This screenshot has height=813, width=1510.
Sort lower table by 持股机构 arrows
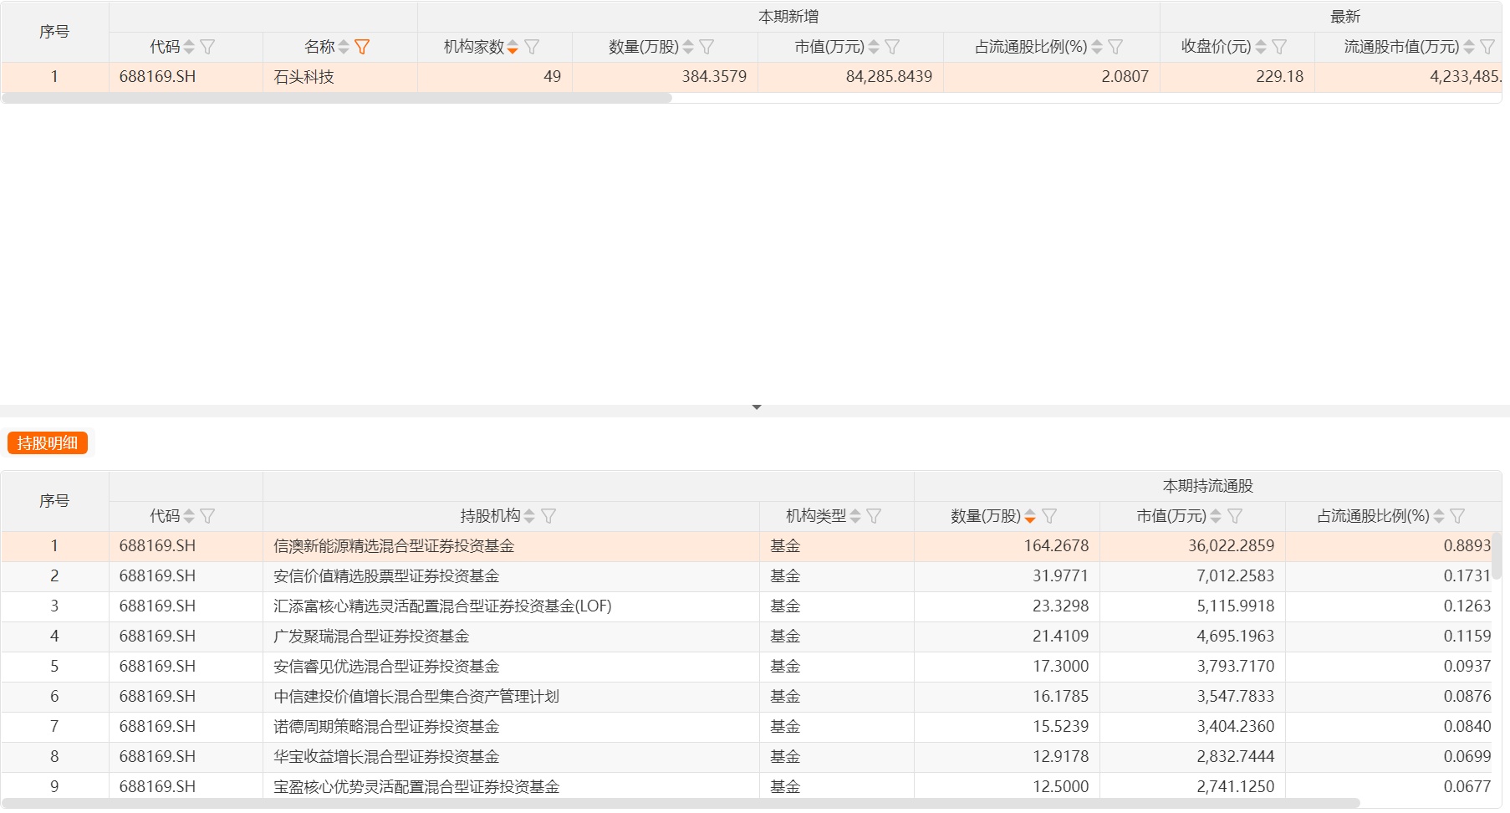529,516
